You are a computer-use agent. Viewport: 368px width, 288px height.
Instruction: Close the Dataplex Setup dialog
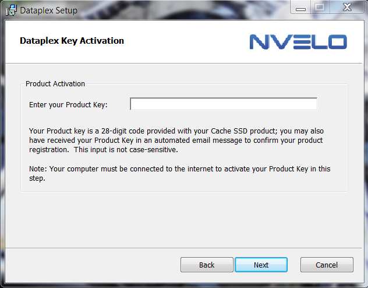coord(346,8)
